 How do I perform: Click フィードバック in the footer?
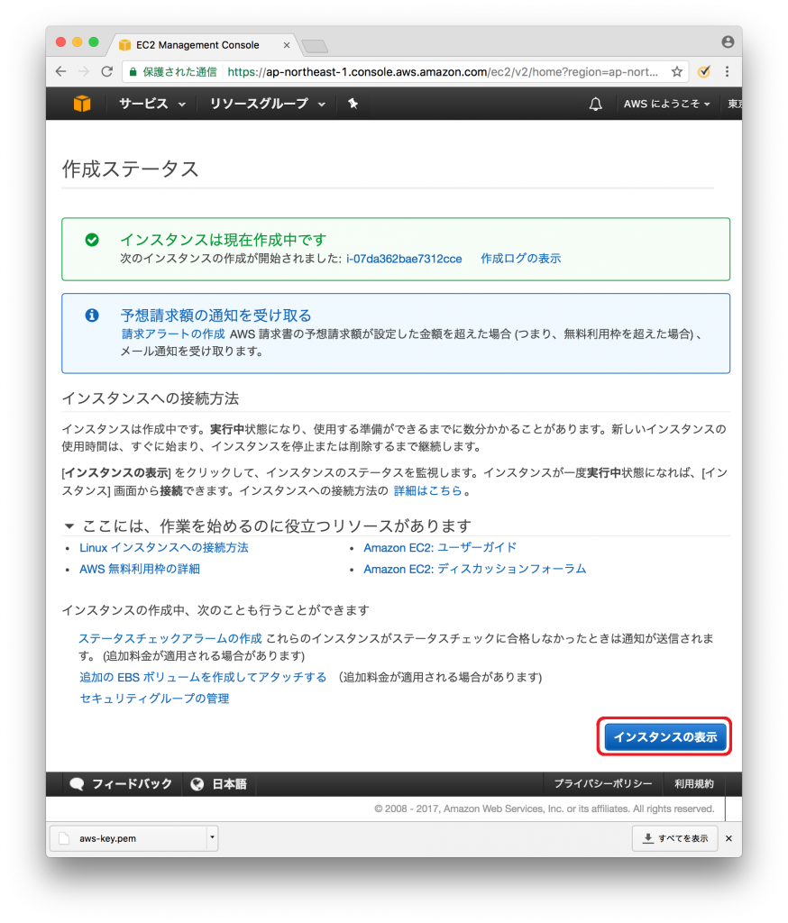[x=132, y=784]
